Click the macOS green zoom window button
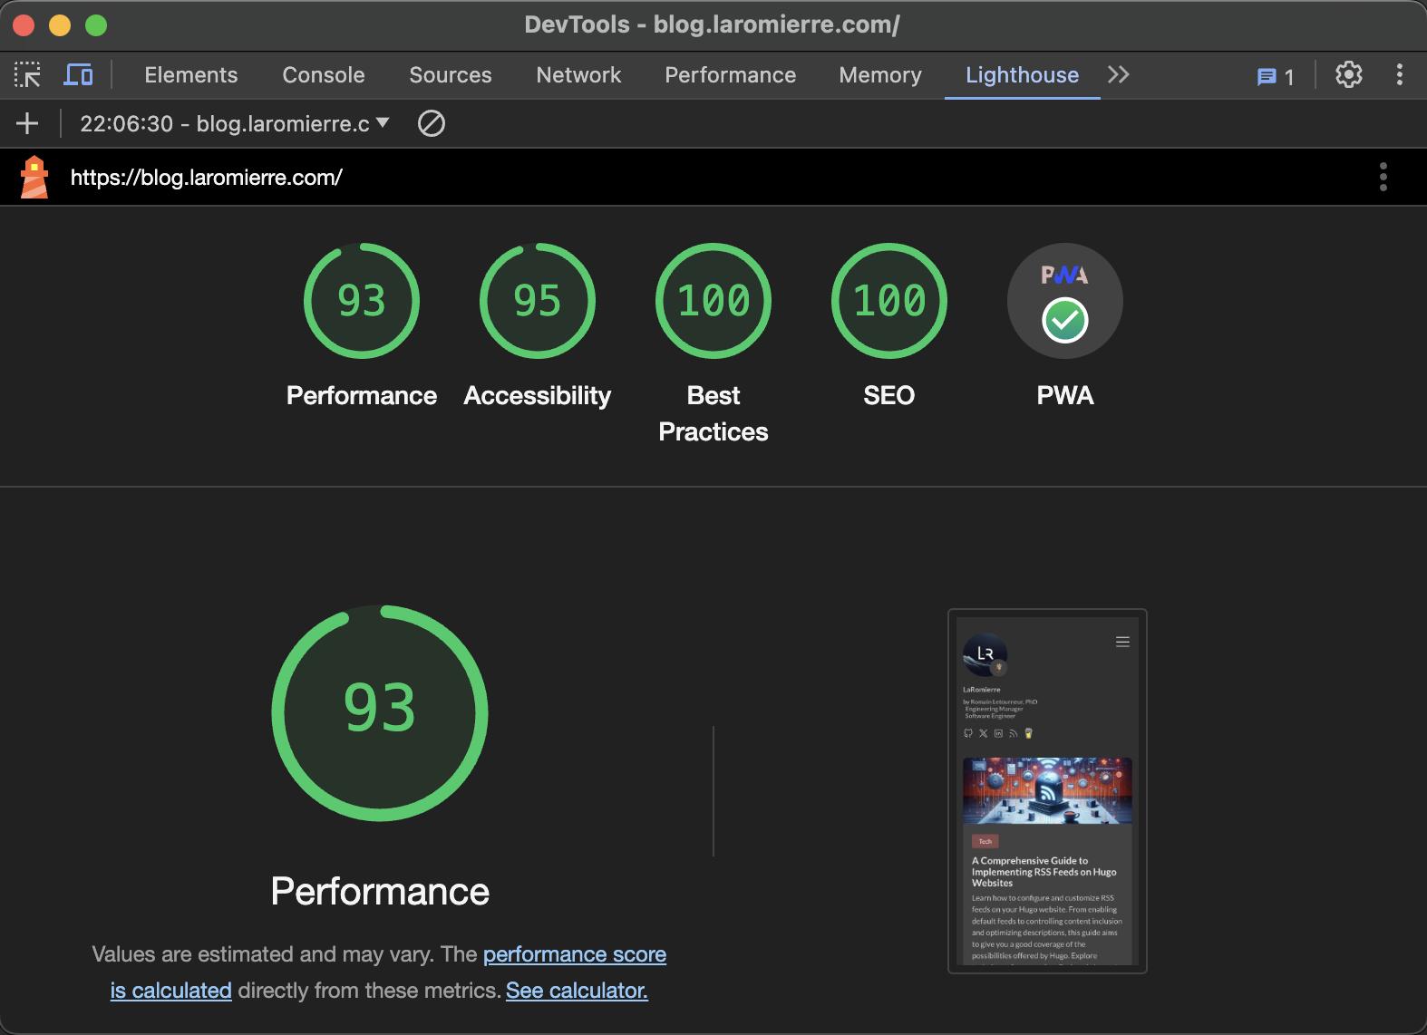1427x1035 pixels. coord(96,25)
